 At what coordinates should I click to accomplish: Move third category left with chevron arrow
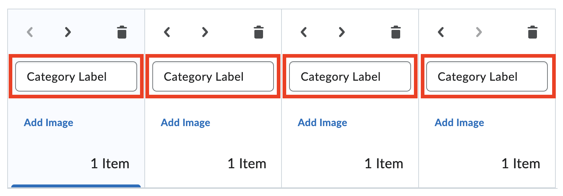pos(304,32)
